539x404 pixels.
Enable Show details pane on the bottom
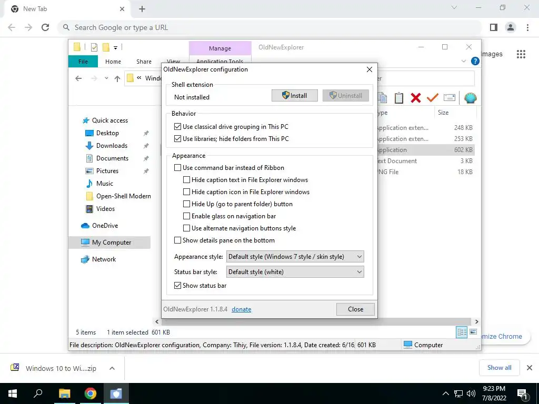pyautogui.click(x=177, y=240)
